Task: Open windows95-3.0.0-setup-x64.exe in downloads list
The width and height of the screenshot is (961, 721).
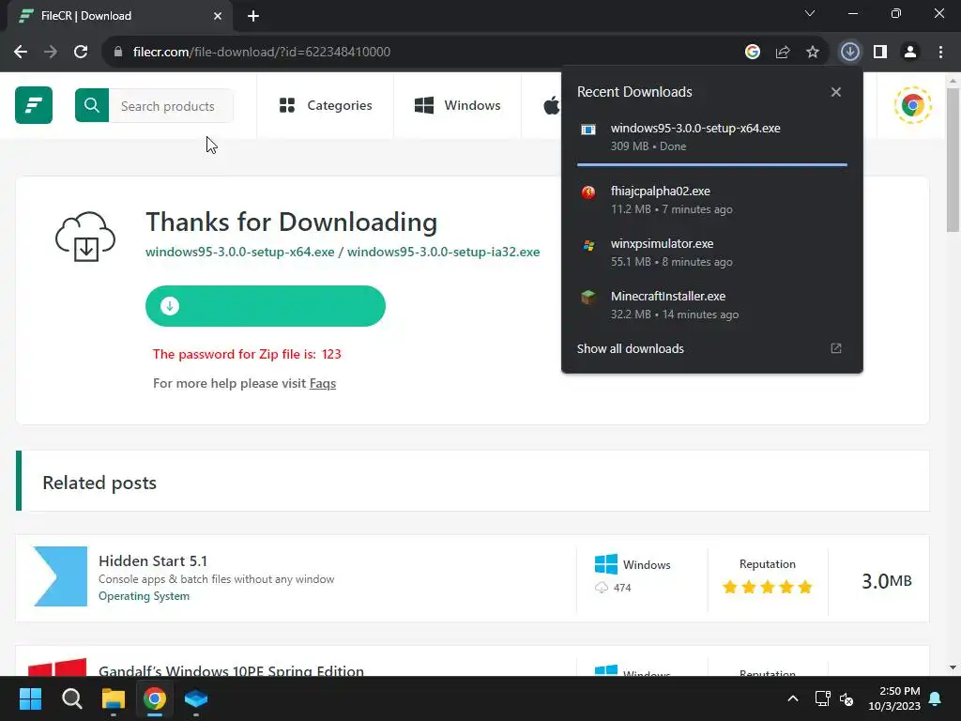Action: tap(712, 137)
